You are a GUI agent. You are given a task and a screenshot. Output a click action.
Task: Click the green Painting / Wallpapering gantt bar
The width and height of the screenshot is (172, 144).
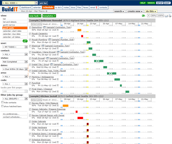117,79
